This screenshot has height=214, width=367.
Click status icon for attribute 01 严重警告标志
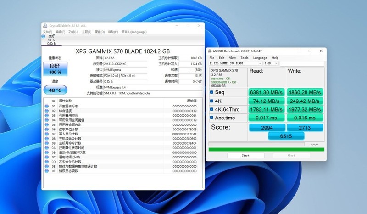point(47,106)
